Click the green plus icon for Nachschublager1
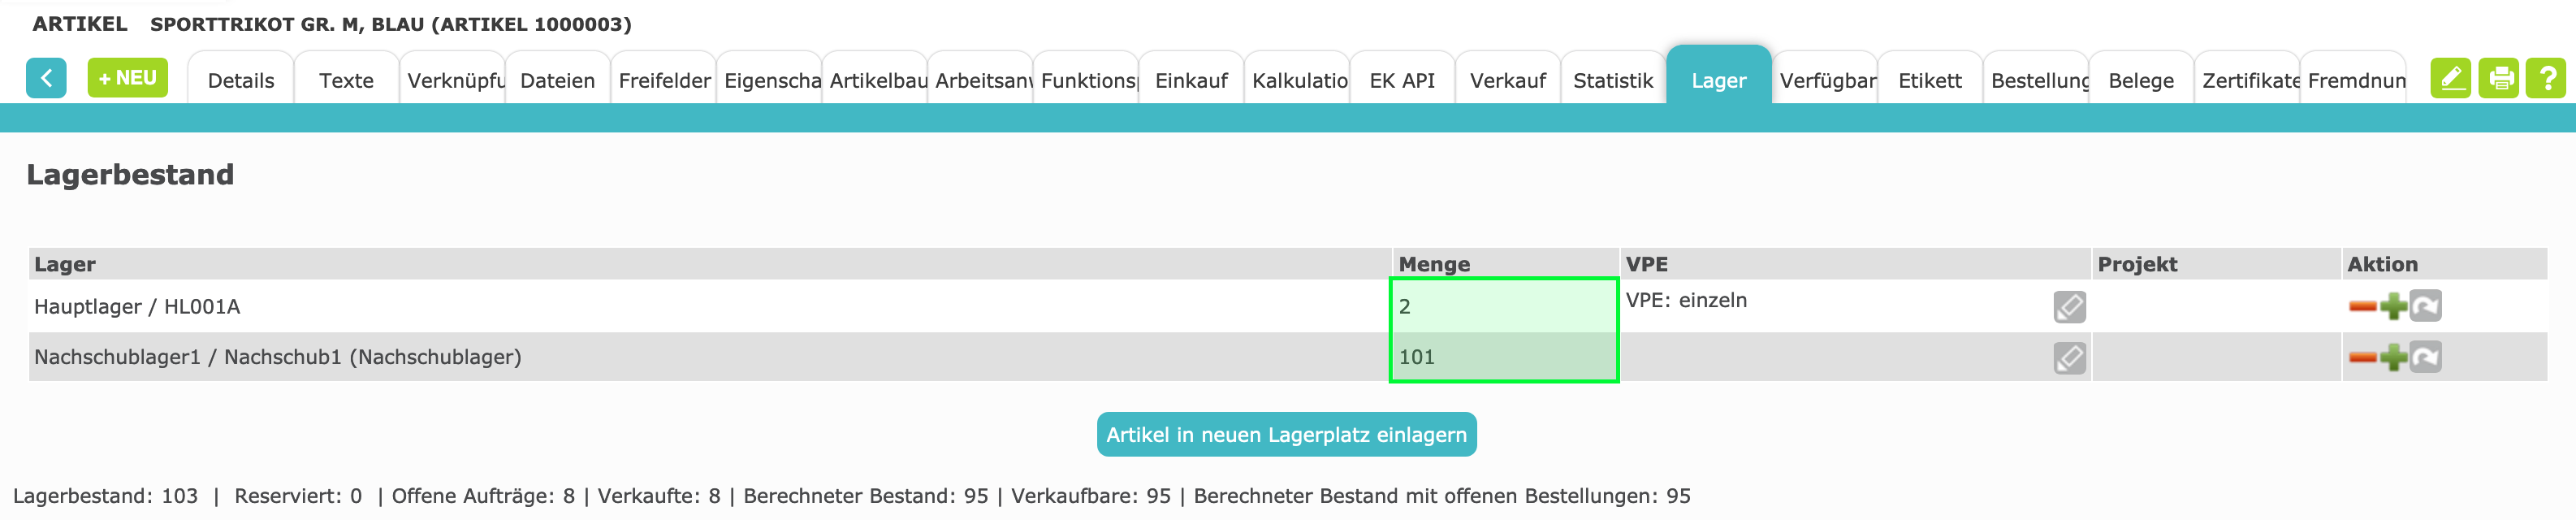 pos(2393,357)
